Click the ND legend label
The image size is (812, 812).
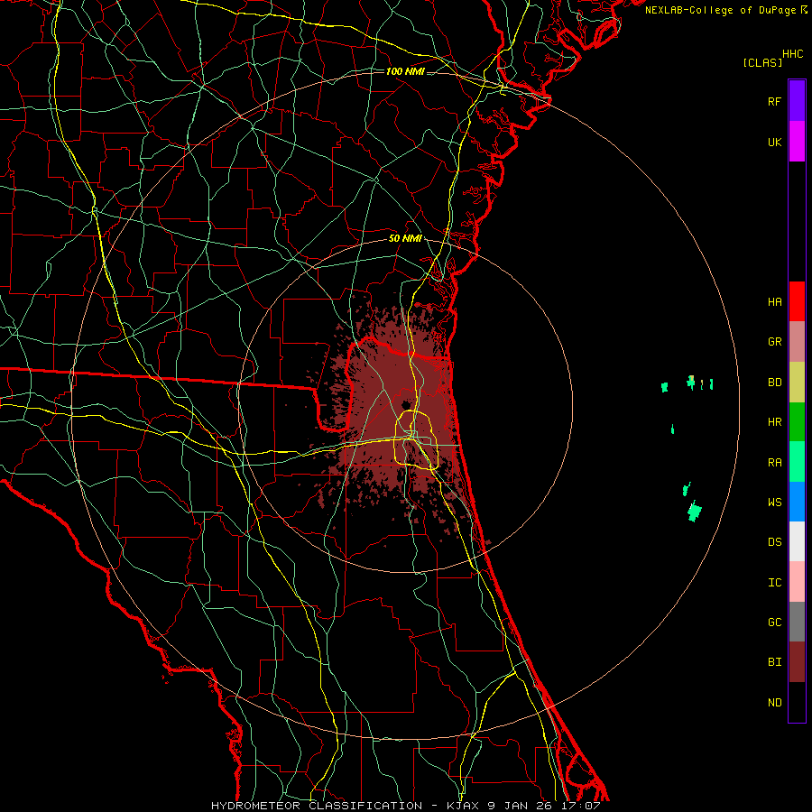coord(774,702)
